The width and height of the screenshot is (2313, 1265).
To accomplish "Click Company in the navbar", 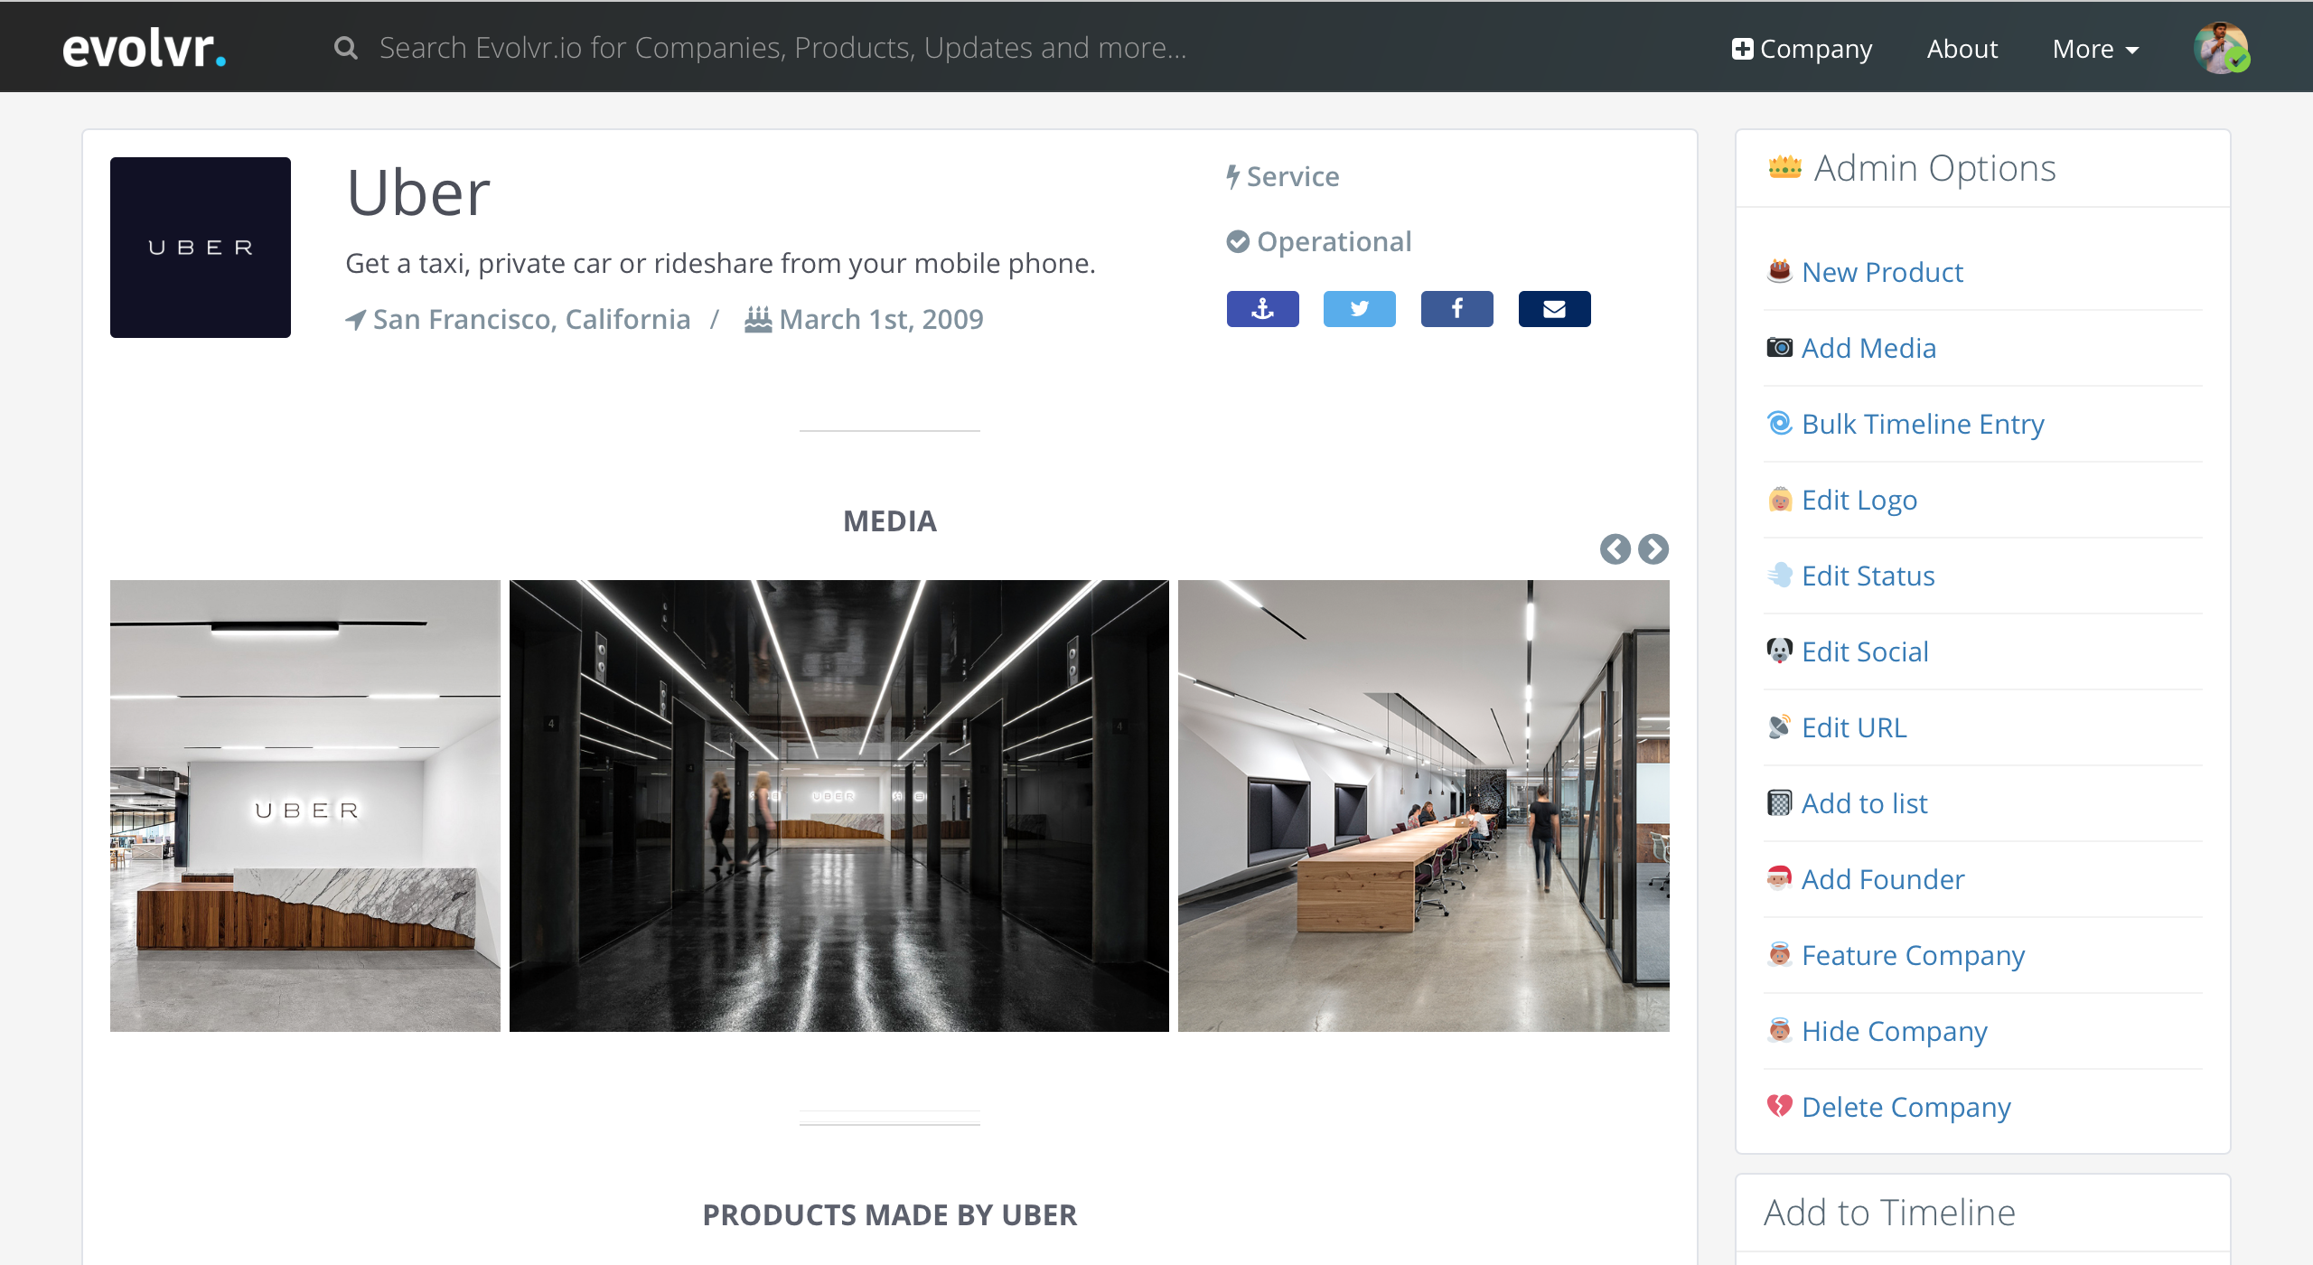I will (x=1802, y=49).
